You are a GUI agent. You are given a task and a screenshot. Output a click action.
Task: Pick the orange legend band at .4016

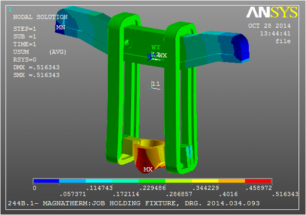[232, 181]
